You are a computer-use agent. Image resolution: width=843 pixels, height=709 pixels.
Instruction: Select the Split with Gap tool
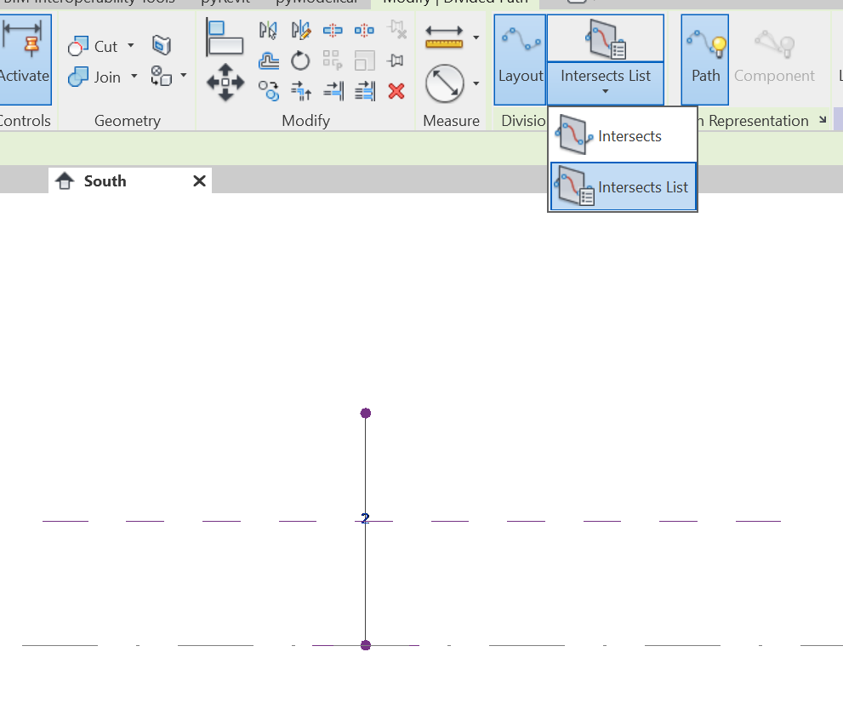[x=365, y=30]
